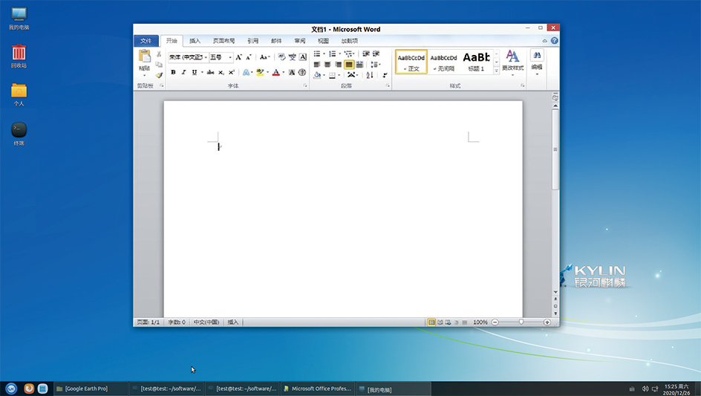Toggle Center alignment
The width and height of the screenshot is (701, 396).
coord(327,65)
